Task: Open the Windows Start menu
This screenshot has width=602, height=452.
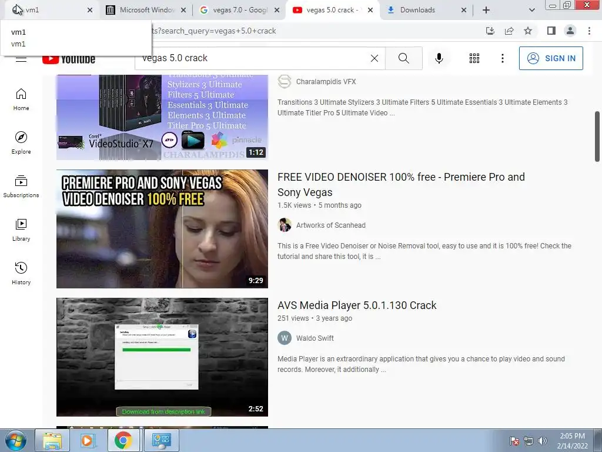Action: coord(15,440)
